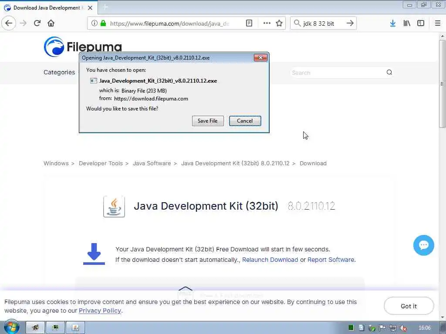Screen dimensions: 446x334
Task: Click the scrollbar up arrow
Action: [442, 37]
